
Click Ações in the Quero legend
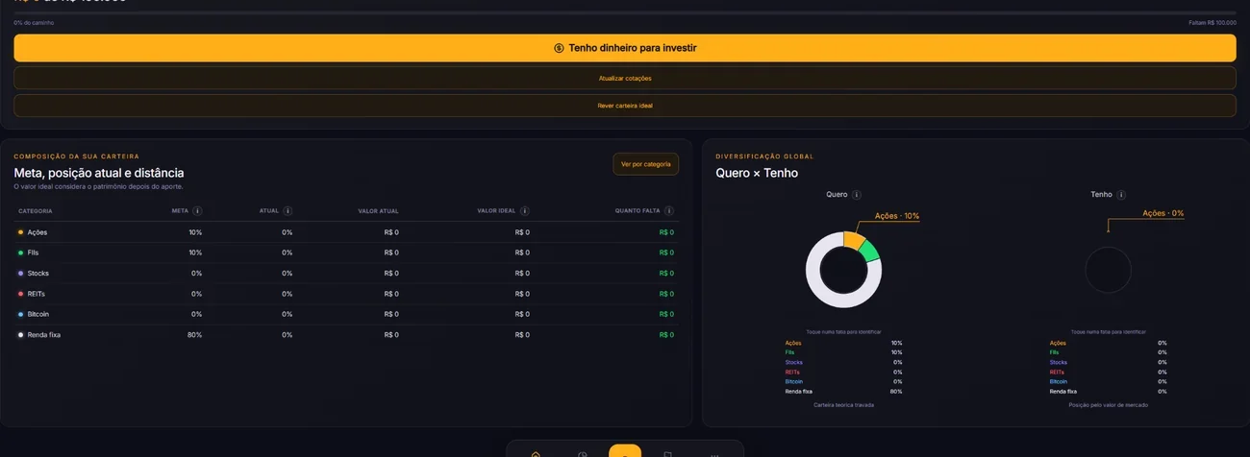[x=793, y=343]
